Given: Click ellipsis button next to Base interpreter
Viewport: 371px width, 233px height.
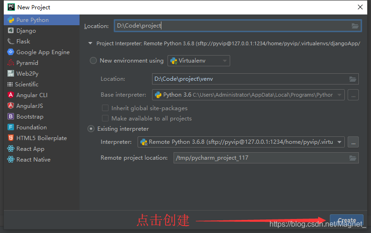Looking at the screenshot, I should 353,95.
